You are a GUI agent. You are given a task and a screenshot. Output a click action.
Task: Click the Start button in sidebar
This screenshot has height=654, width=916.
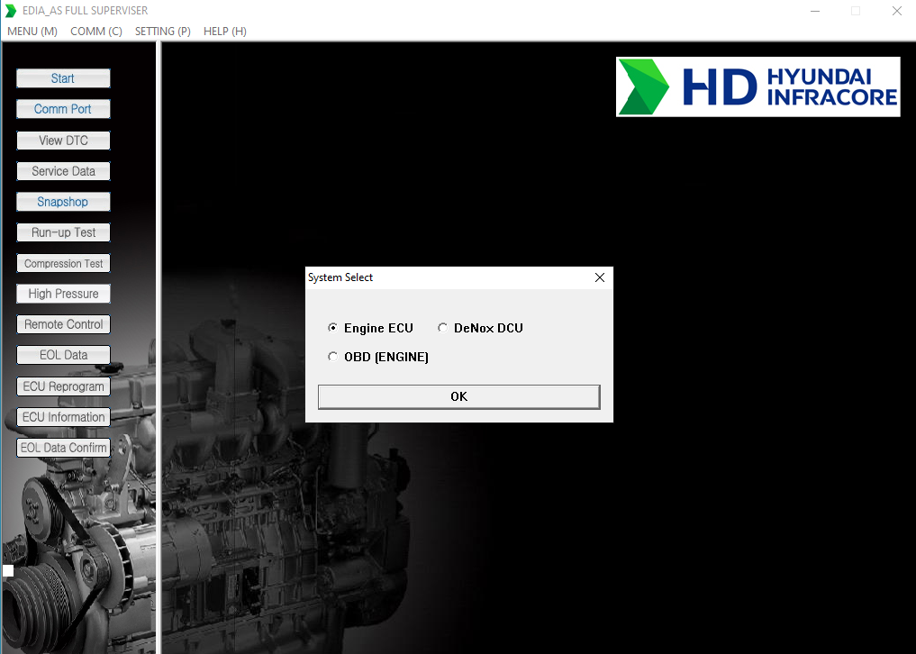tap(63, 78)
